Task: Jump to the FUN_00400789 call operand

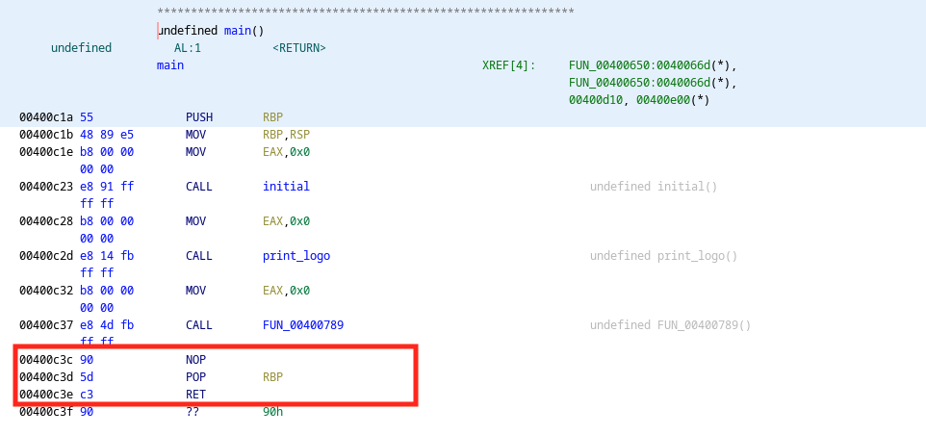Action: point(303,325)
